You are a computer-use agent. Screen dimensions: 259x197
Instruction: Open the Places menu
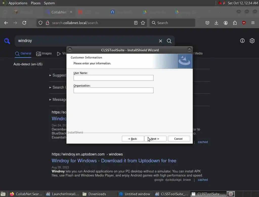coord(36,3)
